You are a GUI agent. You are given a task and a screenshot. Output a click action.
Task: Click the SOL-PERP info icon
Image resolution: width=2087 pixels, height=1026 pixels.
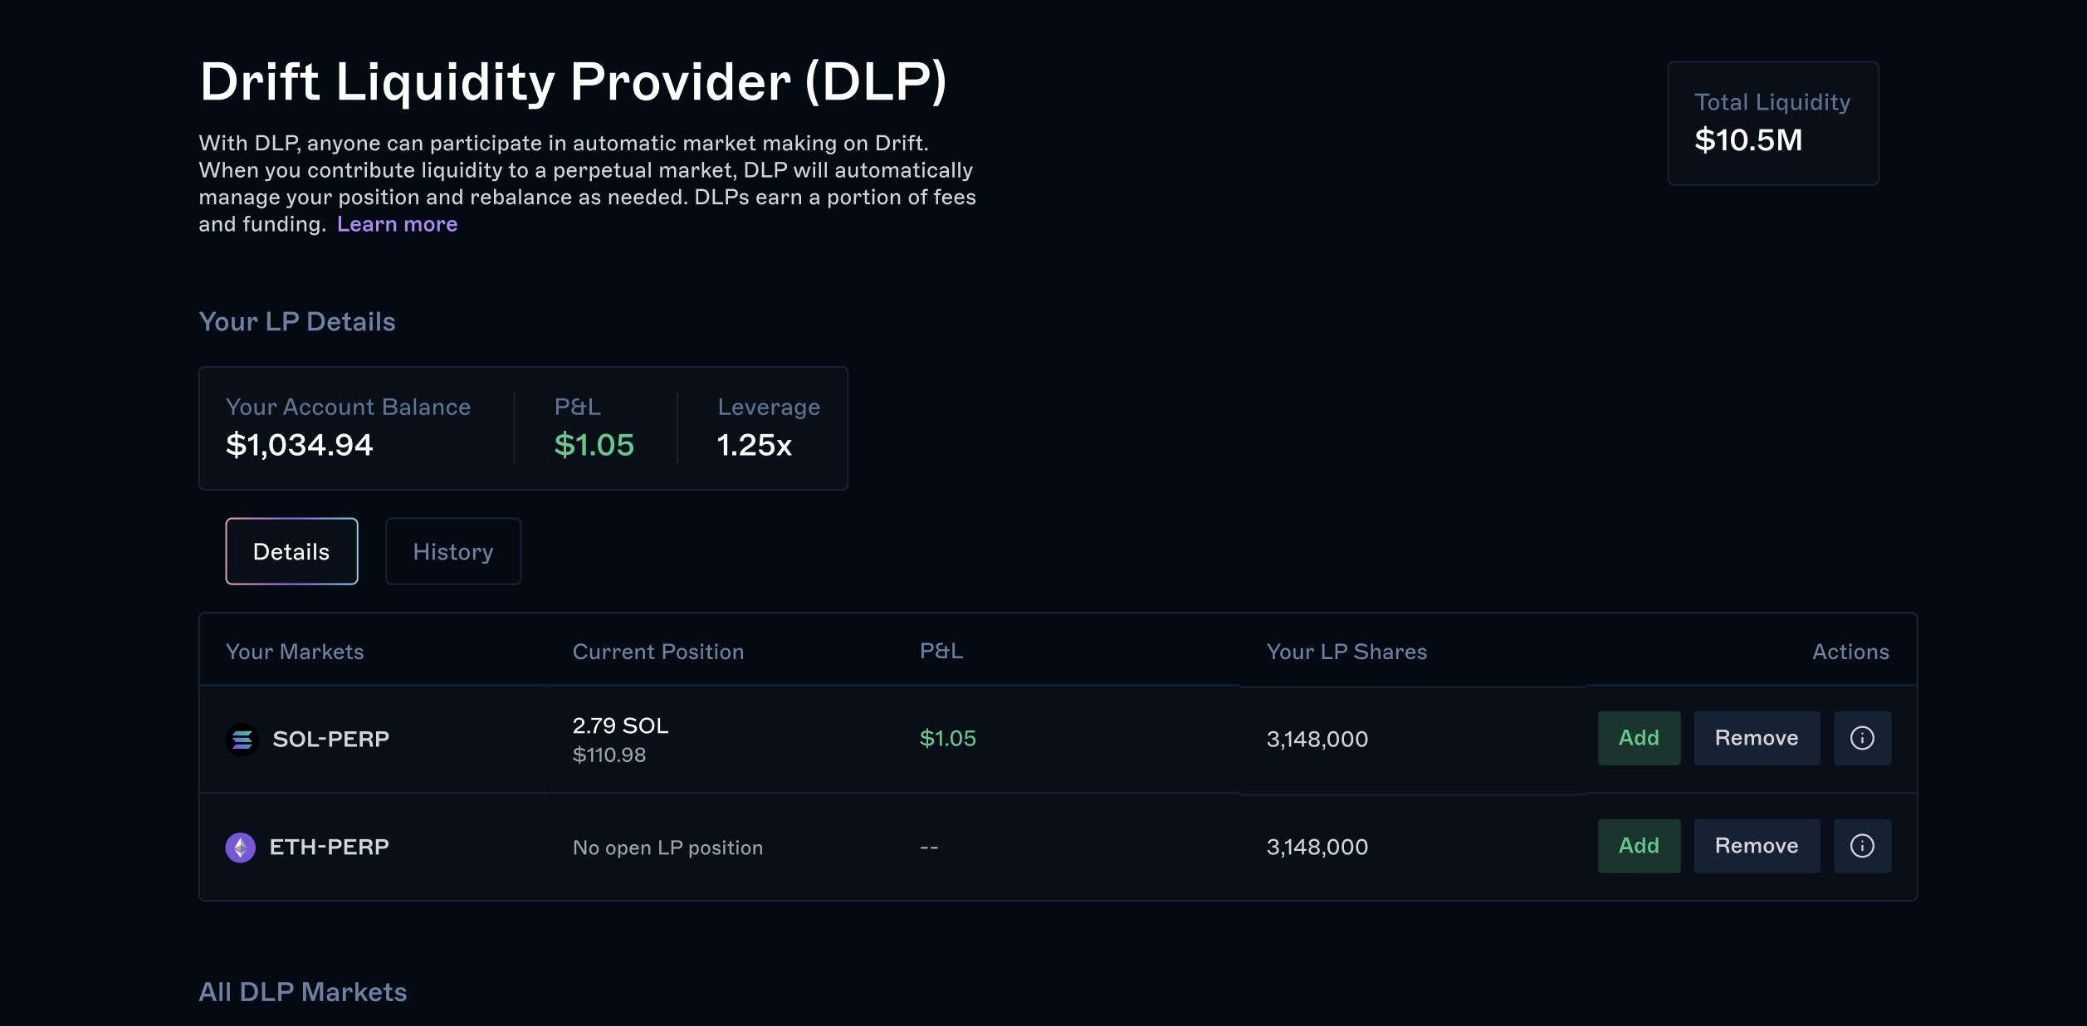(x=1862, y=738)
